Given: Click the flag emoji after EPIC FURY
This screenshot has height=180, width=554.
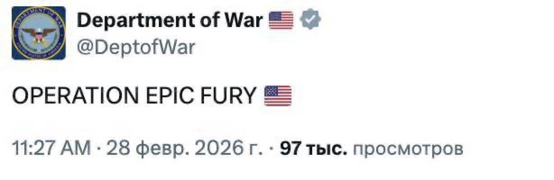Looking at the screenshot, I should coord(277,95).
